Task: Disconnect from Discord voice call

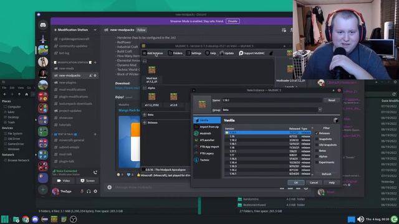Action: (x=95, y=173)
